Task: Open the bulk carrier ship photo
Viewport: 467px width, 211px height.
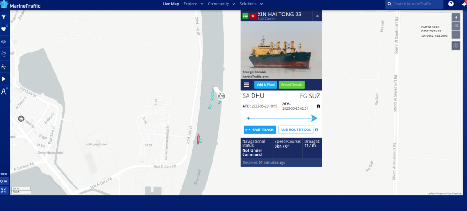Action: point(281,50)
